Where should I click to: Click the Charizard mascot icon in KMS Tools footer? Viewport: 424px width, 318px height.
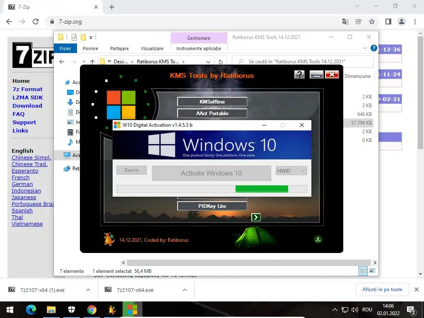coord(109,239)
